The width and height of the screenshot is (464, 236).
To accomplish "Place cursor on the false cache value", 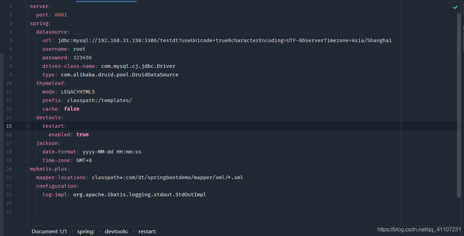I will tap(71, 109).
